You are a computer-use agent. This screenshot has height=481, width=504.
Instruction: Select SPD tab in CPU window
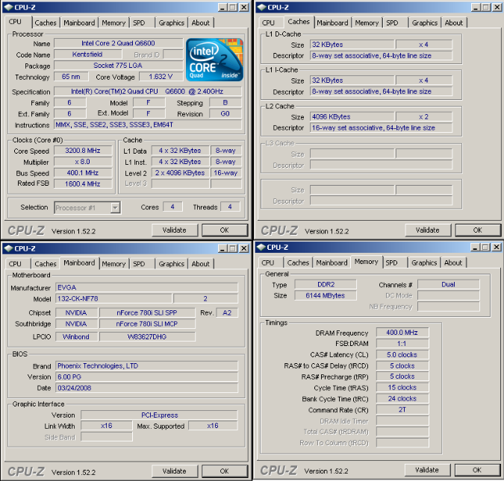click(139, 23)
